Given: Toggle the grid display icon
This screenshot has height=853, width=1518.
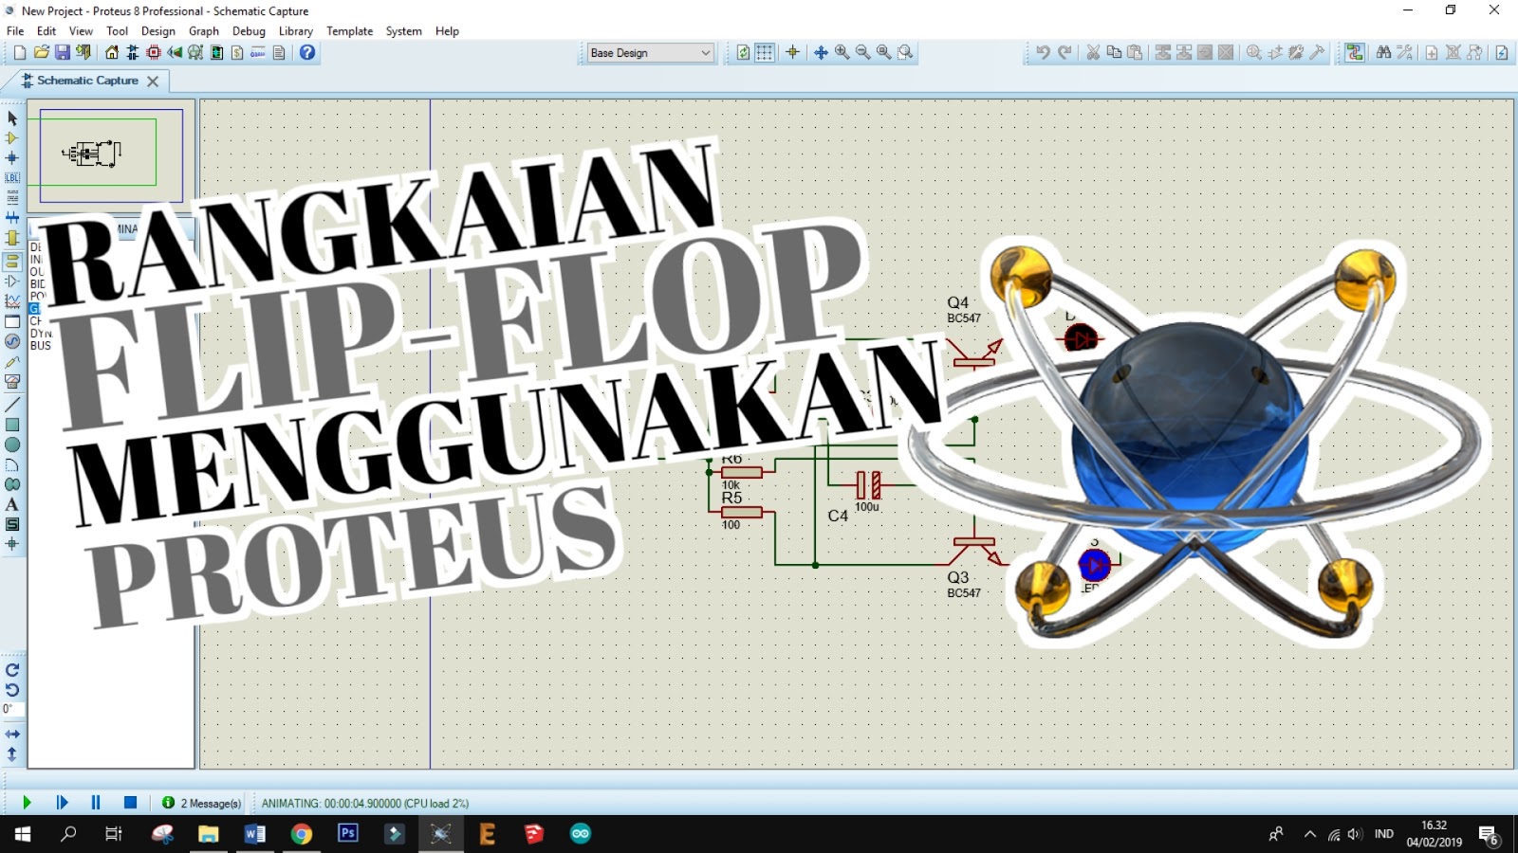Looking at the screenshot, I should pyautogui.click(x=765, y=53).
